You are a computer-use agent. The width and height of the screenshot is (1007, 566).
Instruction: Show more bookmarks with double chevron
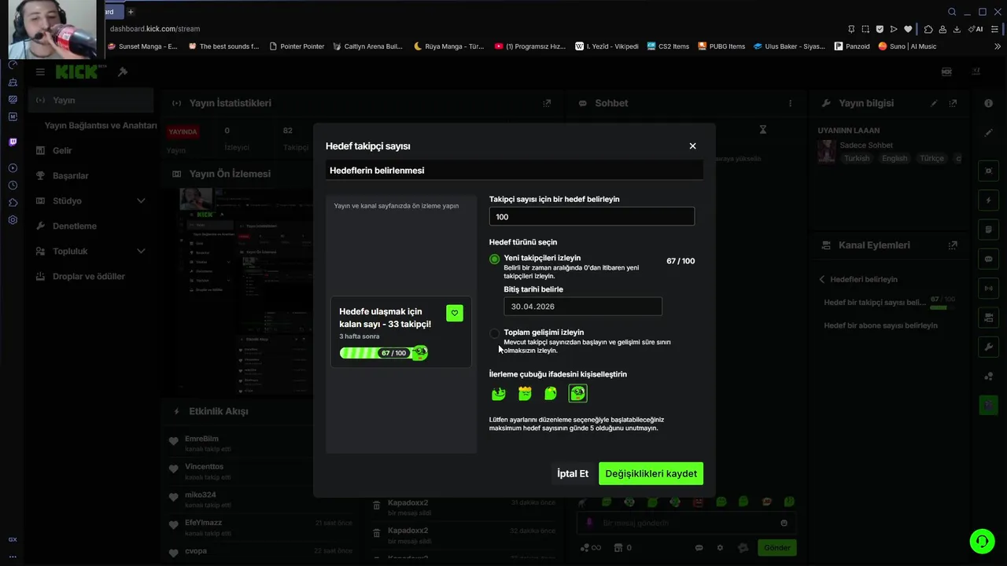click(x=999, y=46)
